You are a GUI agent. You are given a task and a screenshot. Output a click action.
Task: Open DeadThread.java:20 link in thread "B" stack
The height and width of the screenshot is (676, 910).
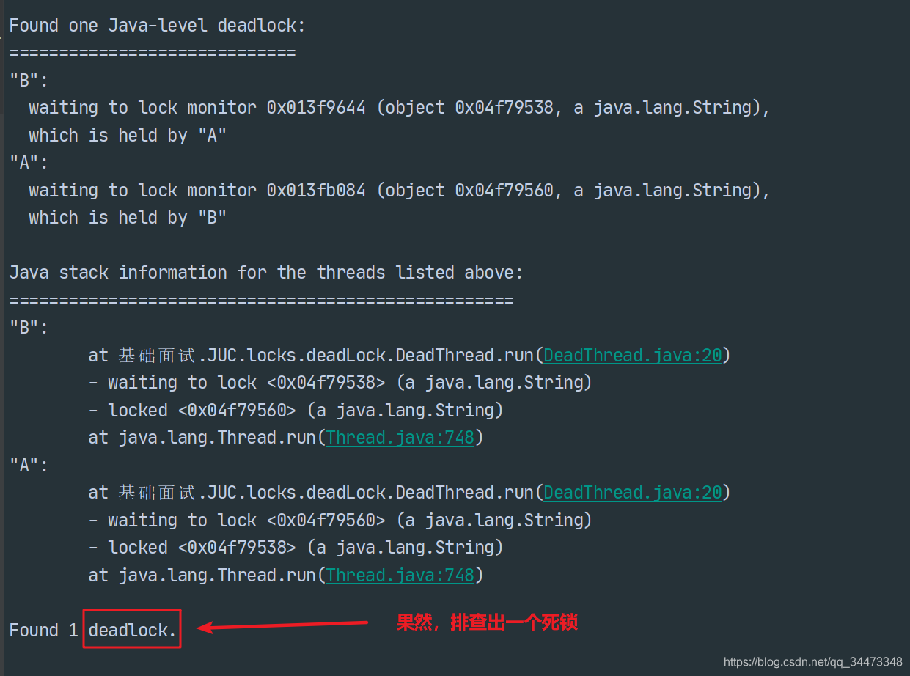(633, 356)
